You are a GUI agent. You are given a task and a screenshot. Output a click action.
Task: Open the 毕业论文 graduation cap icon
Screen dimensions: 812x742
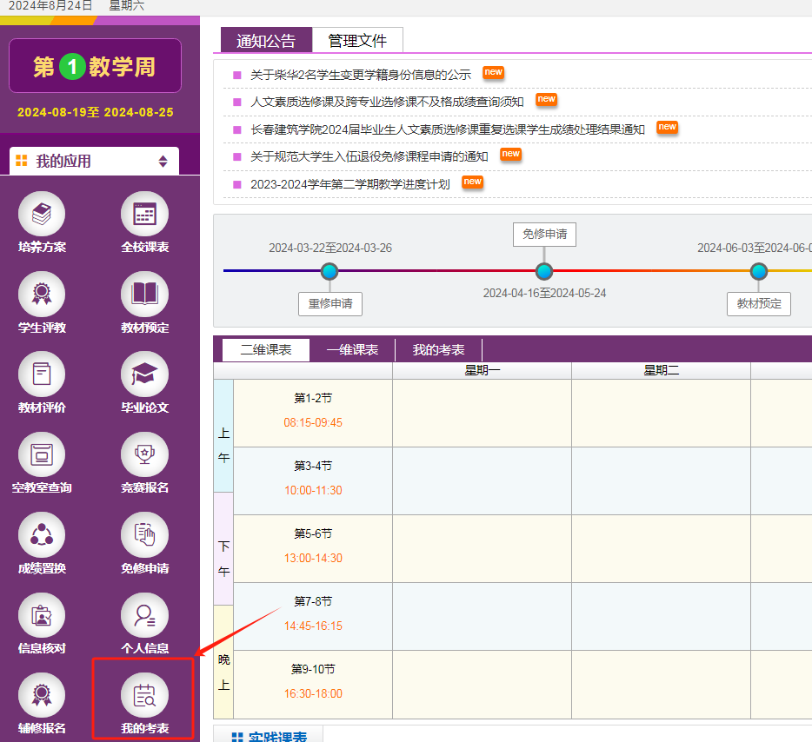(144, 374)
